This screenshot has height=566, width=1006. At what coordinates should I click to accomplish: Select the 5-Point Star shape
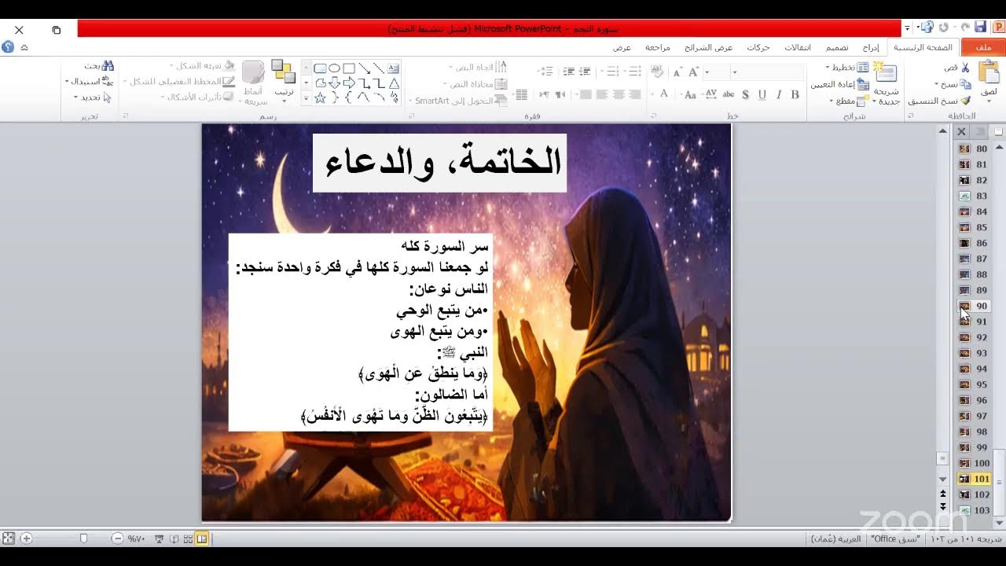(320, 97)
